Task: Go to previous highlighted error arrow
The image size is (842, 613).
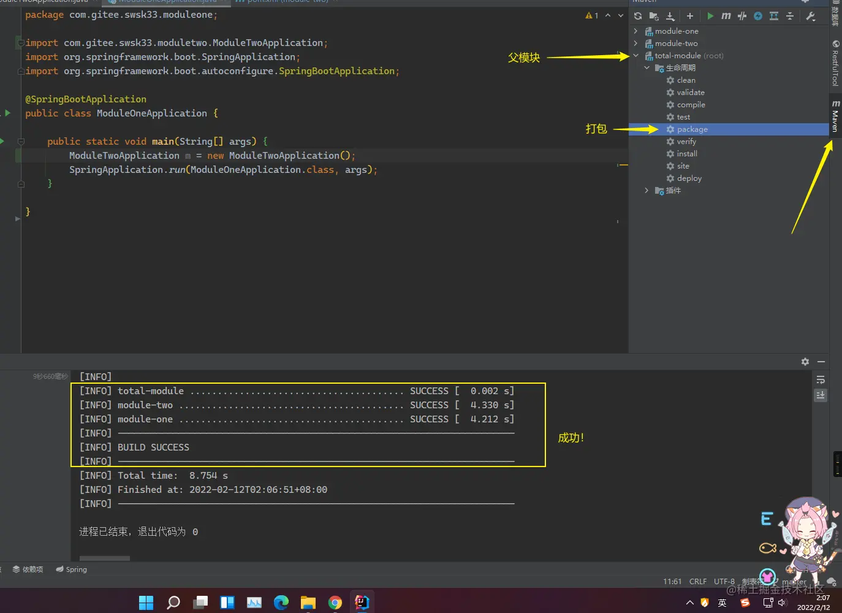Action: (x=608, y=15)
